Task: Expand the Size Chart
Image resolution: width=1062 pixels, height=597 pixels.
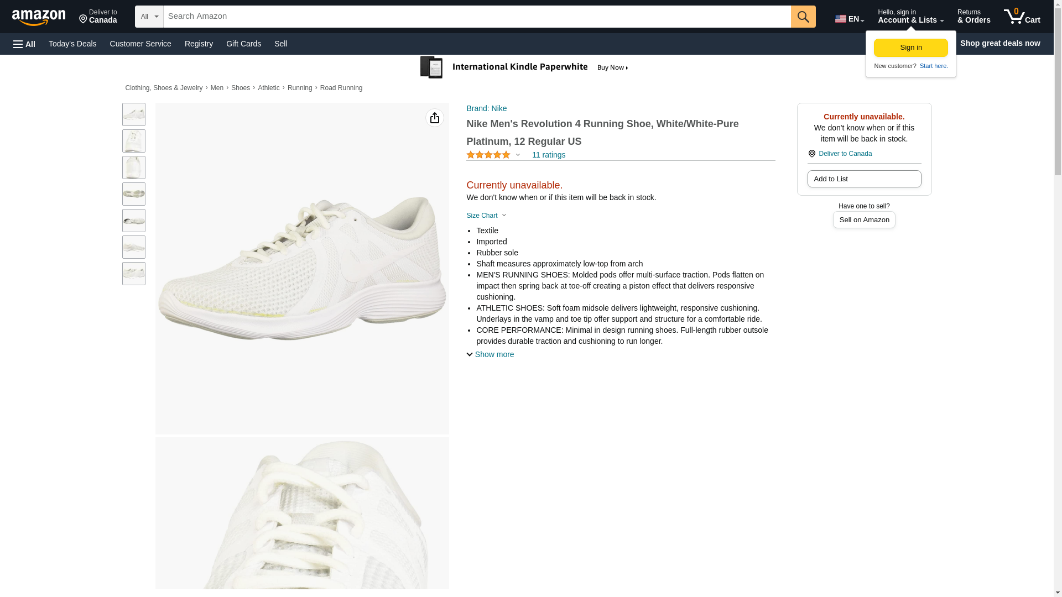Action: (486, 216)
